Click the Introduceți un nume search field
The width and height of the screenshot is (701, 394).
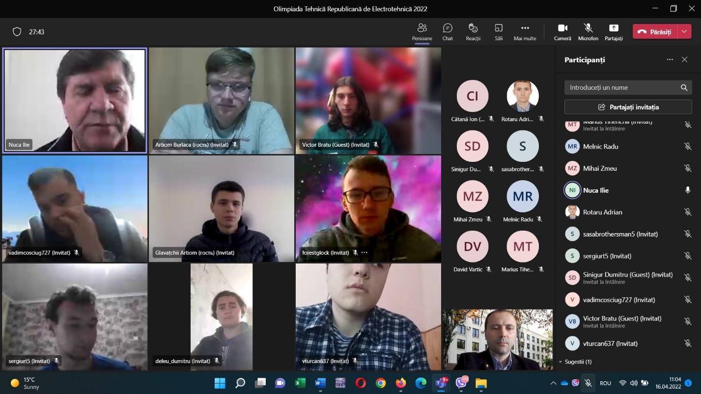(x=621, y=87)
